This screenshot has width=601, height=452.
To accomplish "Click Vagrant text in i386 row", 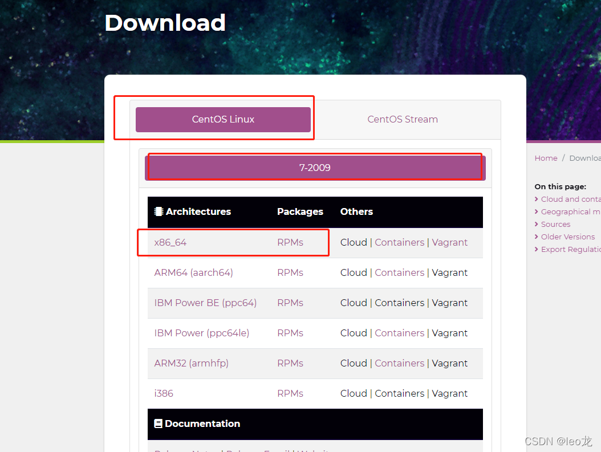I will click(449, 393).
